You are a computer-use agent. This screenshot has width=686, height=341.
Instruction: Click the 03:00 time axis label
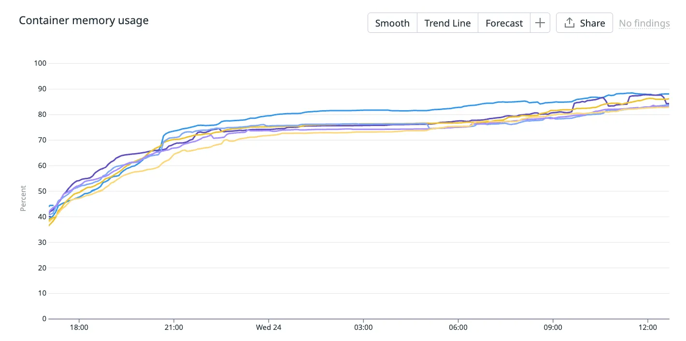pos(363,327)
